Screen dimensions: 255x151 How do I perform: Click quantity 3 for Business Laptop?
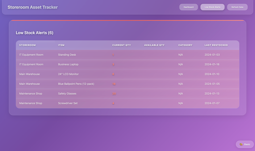113,64
